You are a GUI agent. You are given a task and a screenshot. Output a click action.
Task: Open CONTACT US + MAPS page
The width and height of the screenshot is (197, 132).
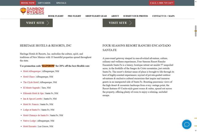[x=163, y=16]
